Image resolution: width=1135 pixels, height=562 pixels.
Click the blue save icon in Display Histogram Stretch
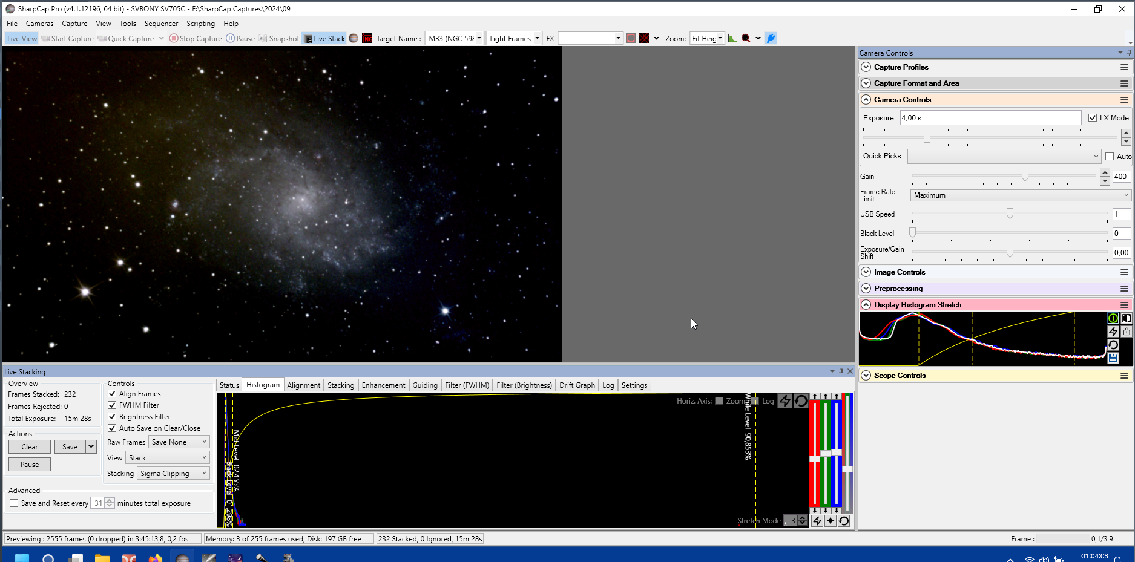point(1113,358)
